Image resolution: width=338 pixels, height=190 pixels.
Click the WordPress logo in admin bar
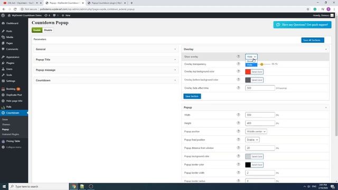(x=3, y=15)
